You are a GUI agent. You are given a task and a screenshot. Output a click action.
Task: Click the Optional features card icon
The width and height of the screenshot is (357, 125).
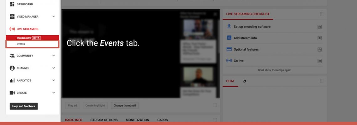[x=229, y=49]
